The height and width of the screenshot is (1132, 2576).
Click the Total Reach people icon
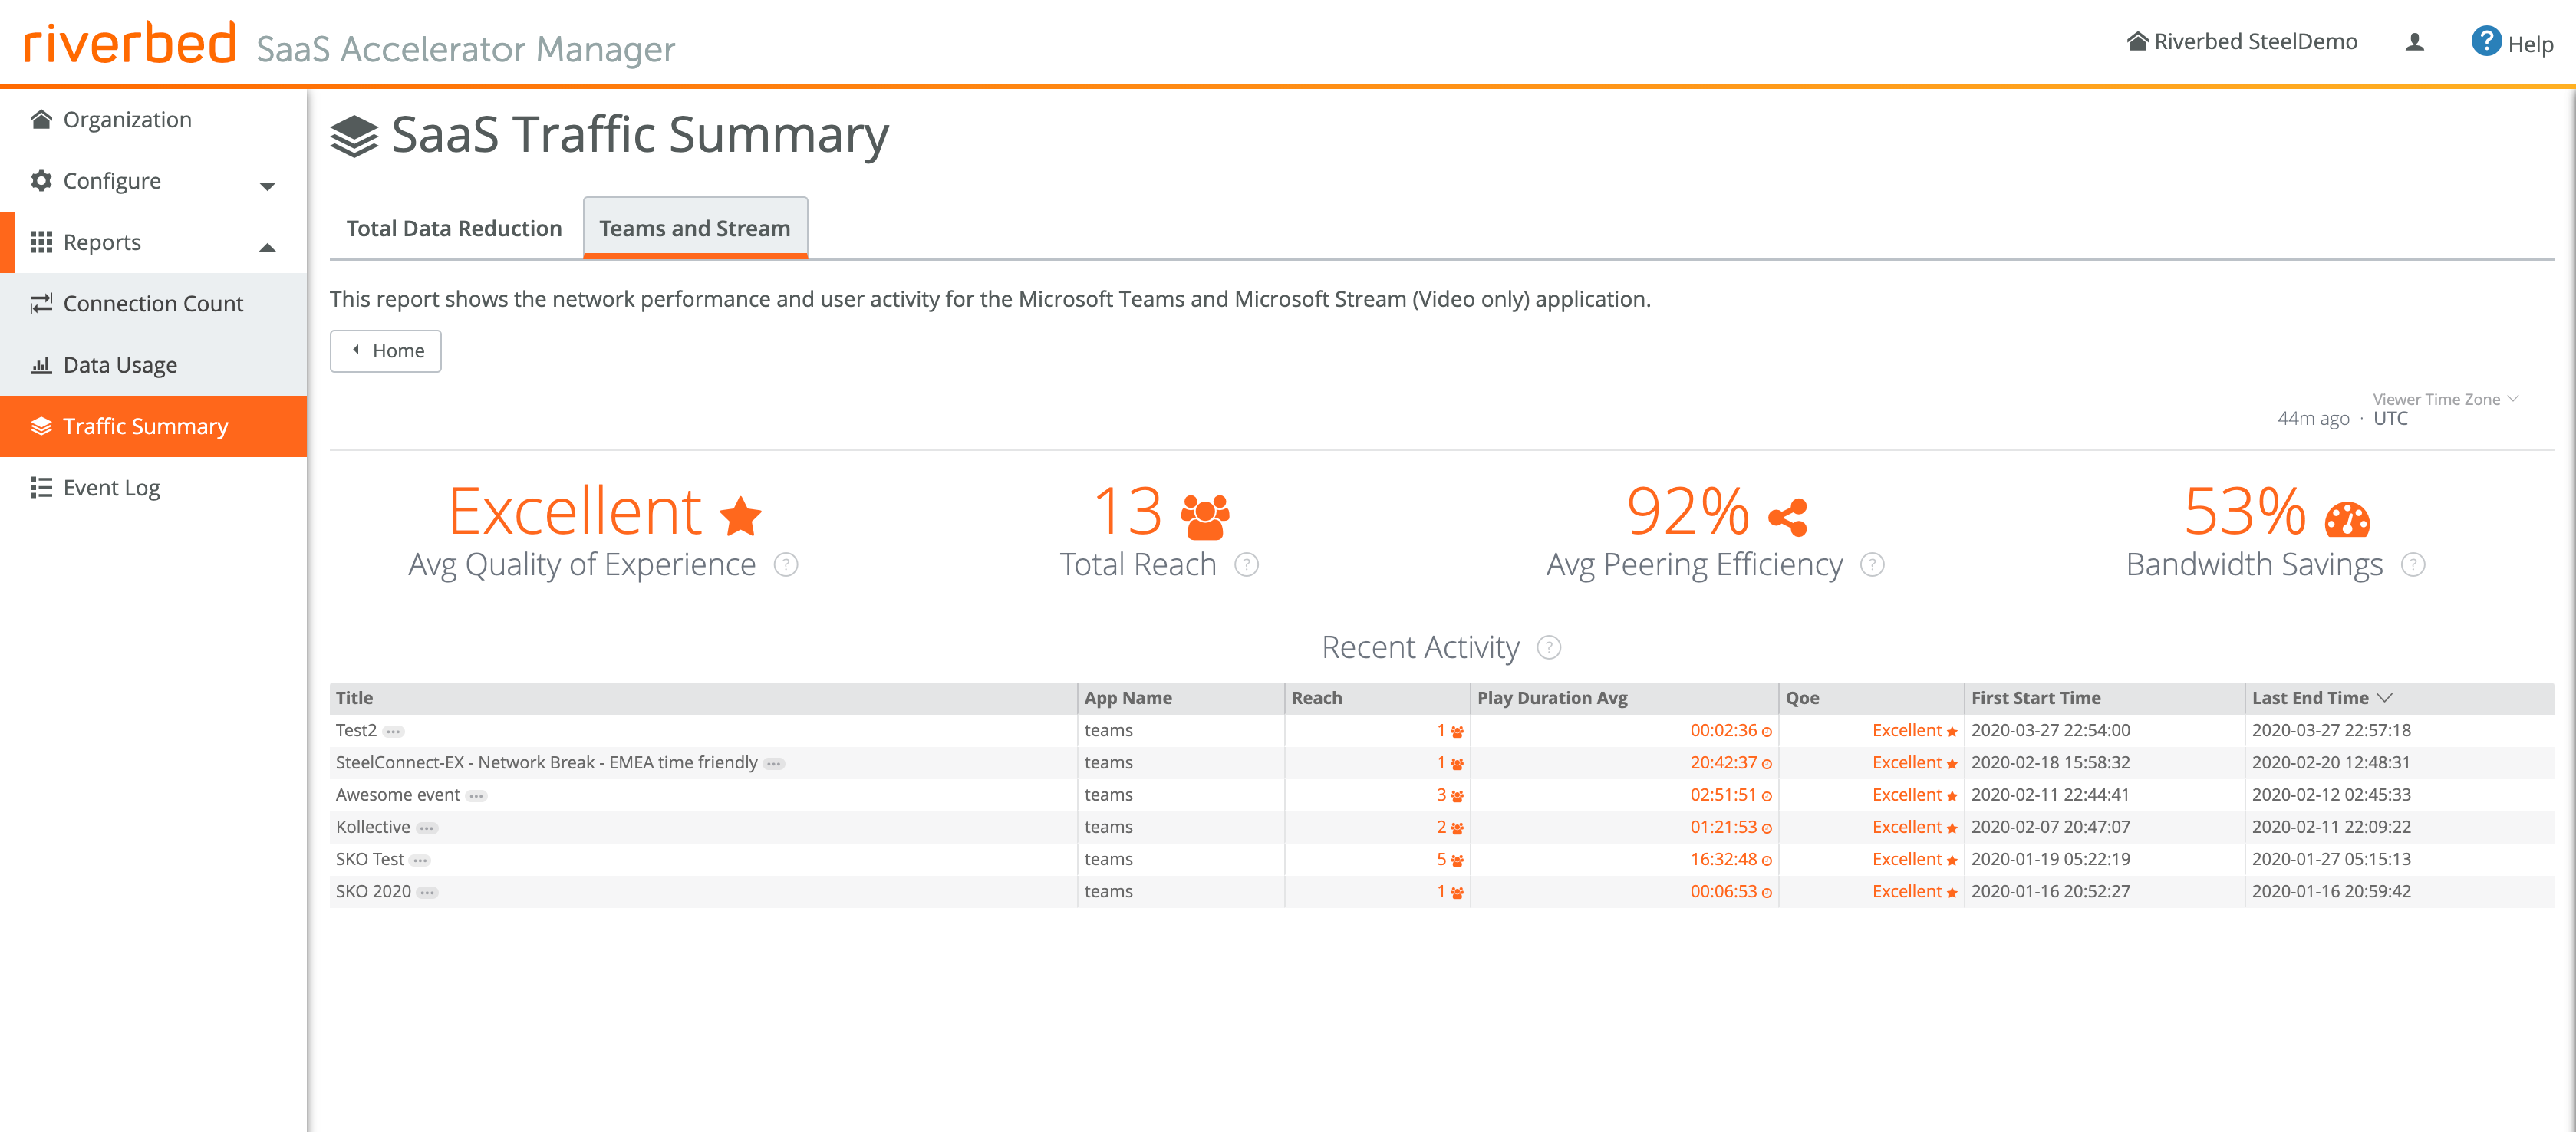(x=1205, y=516)
